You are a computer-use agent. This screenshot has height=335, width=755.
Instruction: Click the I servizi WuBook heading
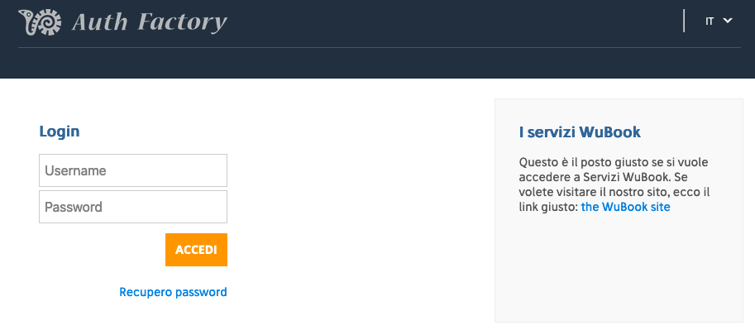pyautogui.click(x=580, y=132)
